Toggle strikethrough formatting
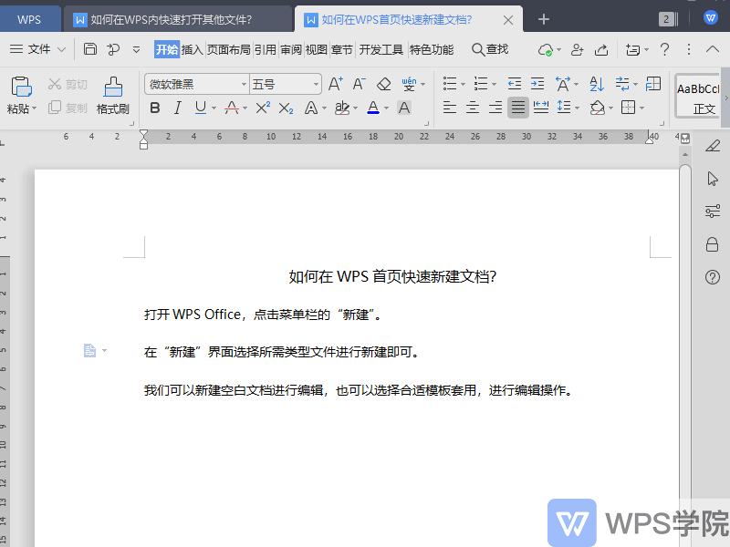 click(232, 108)
